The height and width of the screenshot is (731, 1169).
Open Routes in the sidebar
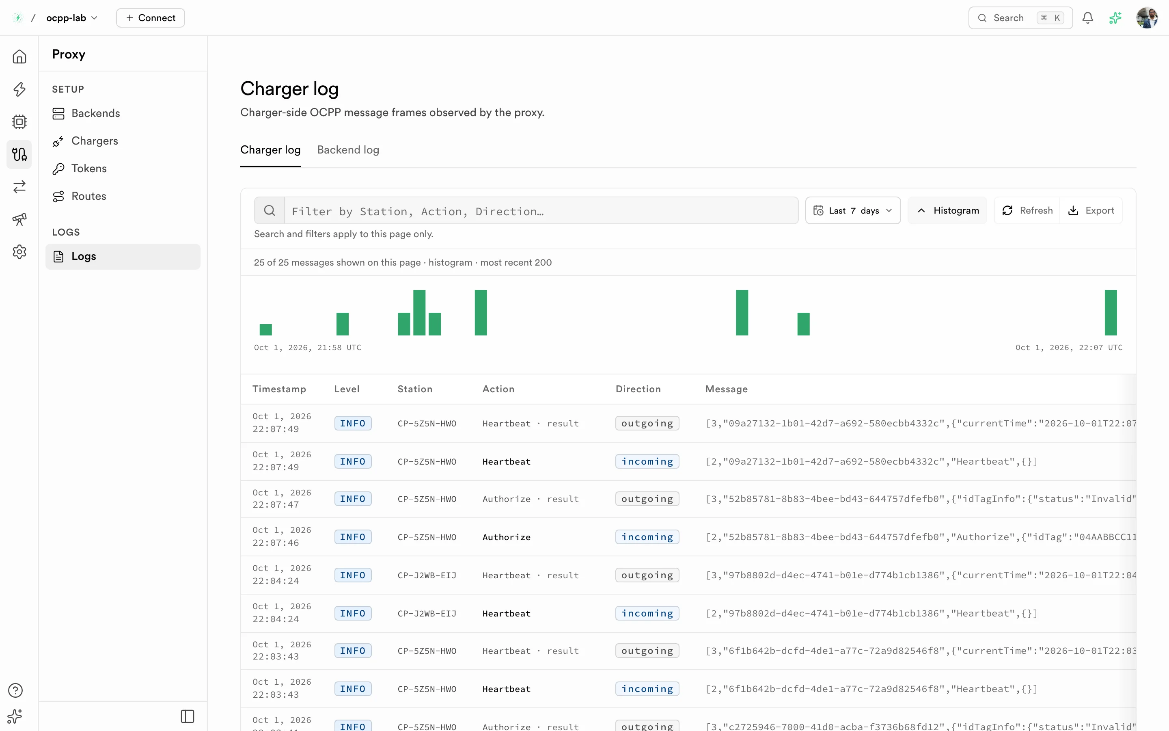[x=123, y=196]
